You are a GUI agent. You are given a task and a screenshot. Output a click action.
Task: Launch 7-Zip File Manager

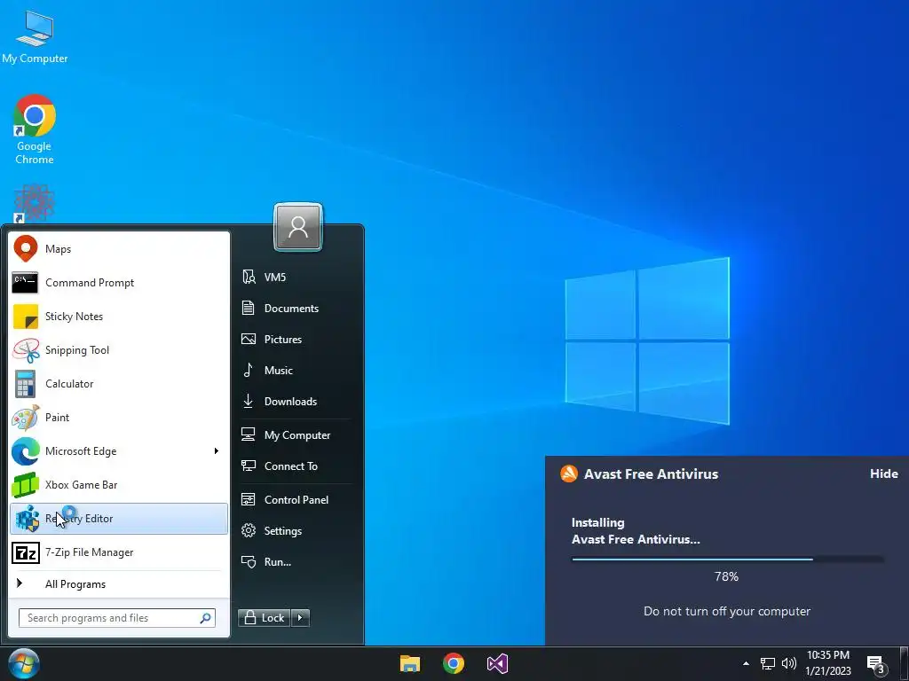pos(119,552)
